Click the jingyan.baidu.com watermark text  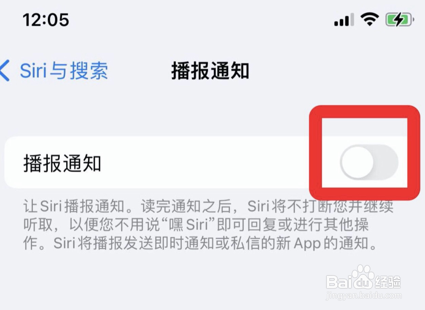pyautogui.click(x=364, y=295)
